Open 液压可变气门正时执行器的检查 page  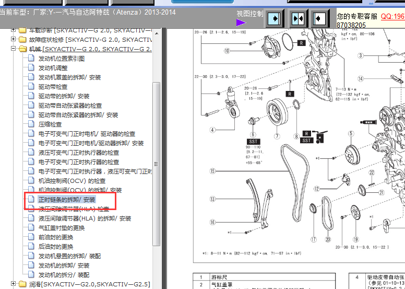(x=79, y=153)
